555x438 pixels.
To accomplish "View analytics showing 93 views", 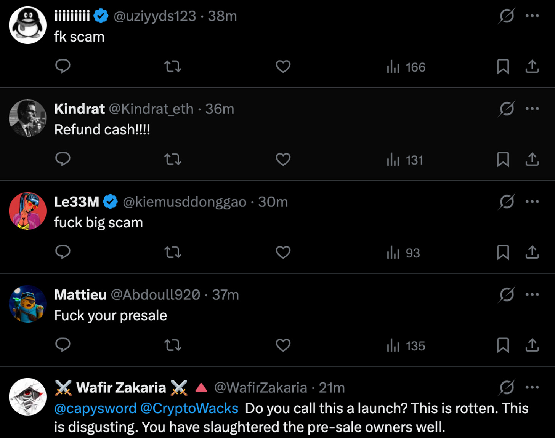I will click(x=403, y=253).
